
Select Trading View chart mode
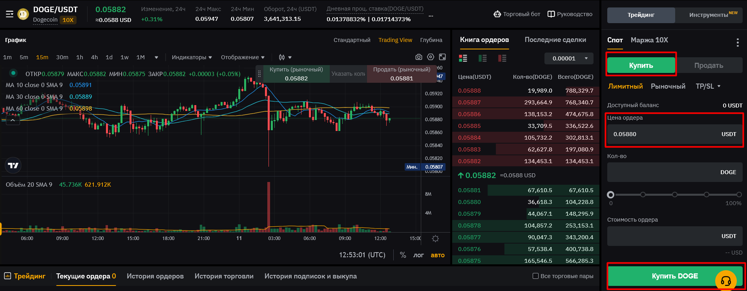click(395, 40)
